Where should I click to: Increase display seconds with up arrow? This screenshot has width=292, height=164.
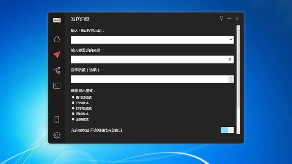coord(231,77)
